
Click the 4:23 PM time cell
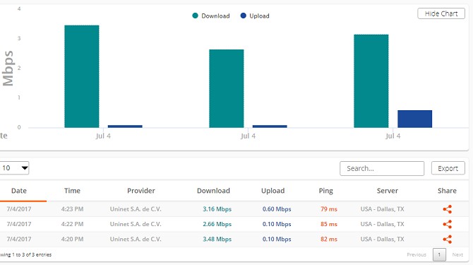coord(72,209)
